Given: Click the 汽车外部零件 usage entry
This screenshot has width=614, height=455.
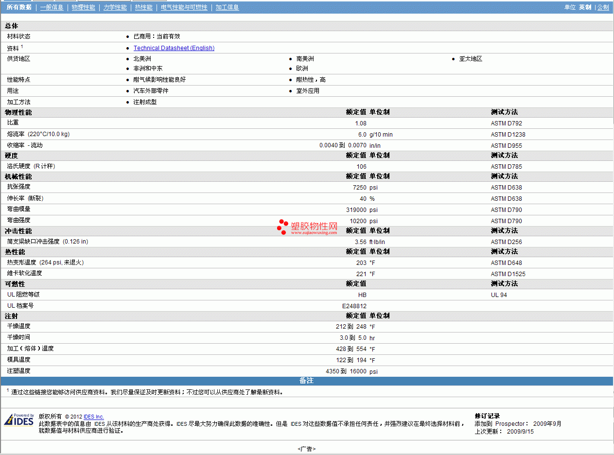Looking at the screenshot, I should pos(151,91).
